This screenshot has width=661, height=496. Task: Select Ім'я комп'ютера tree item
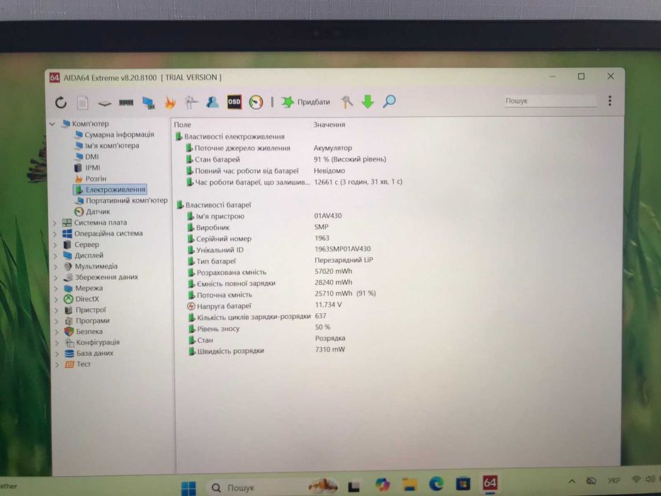(107, 145)
